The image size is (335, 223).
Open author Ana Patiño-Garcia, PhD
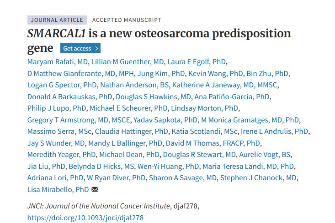click(232, 96)
